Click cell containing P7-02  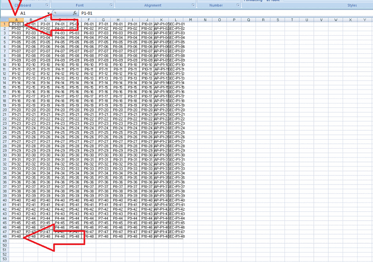(103, 28)
